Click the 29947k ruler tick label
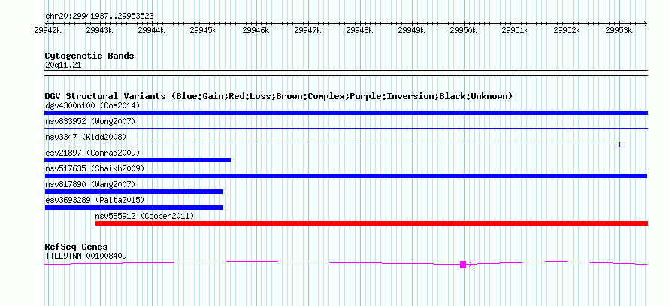 [307, 30]
